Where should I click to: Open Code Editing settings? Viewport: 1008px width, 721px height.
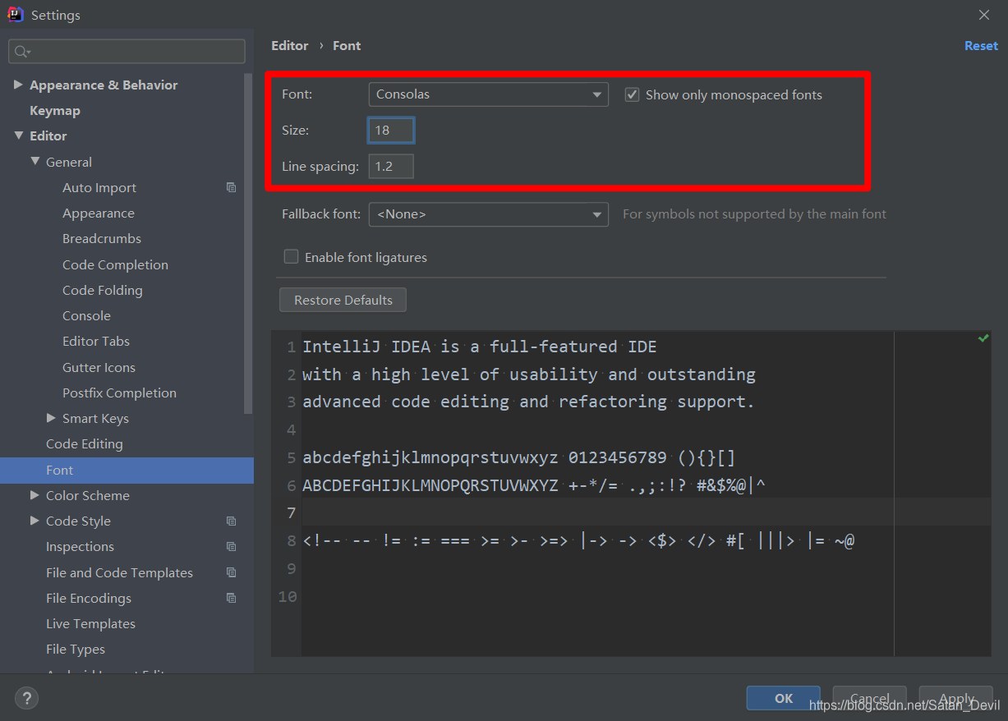pyautogui.click(x=85, y=443)
